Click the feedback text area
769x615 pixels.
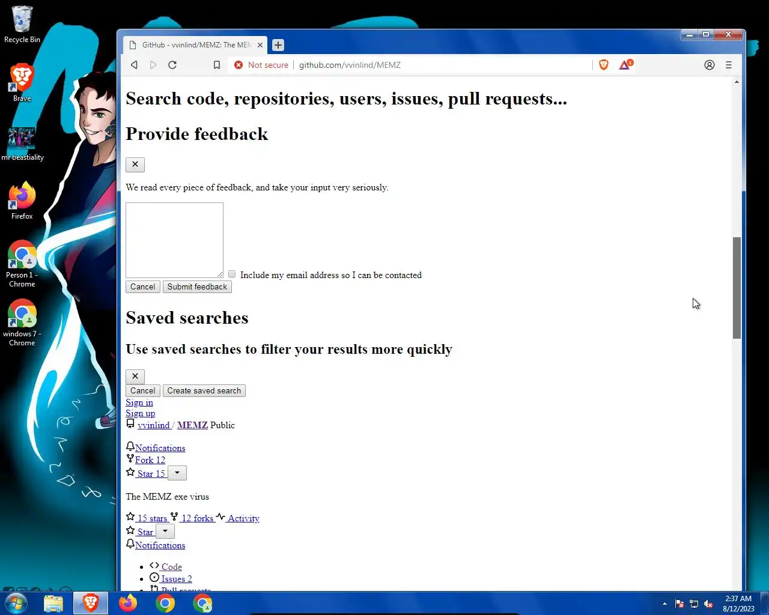coord(174,240)
